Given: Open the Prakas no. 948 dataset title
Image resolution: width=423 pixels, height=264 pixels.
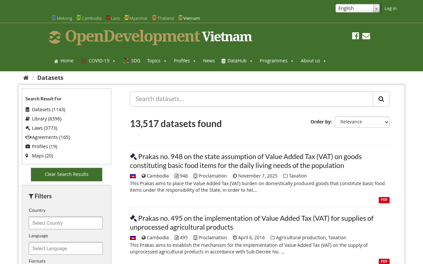Looking at the screenshot, I should pyautogui.click(x=246, y=161).
